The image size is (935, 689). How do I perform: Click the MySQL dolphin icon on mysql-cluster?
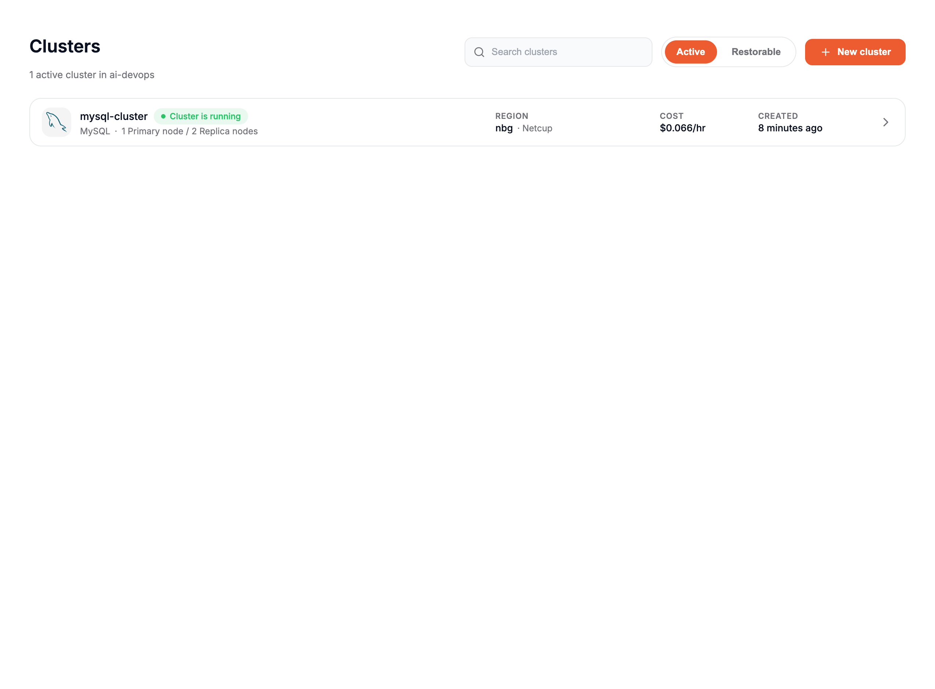click(56, 122)
